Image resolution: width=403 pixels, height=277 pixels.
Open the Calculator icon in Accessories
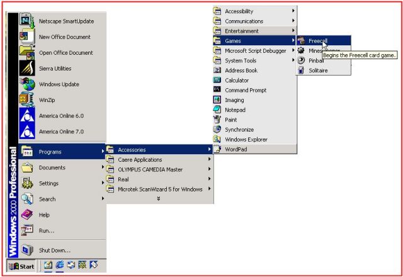[x=217, y=80]
